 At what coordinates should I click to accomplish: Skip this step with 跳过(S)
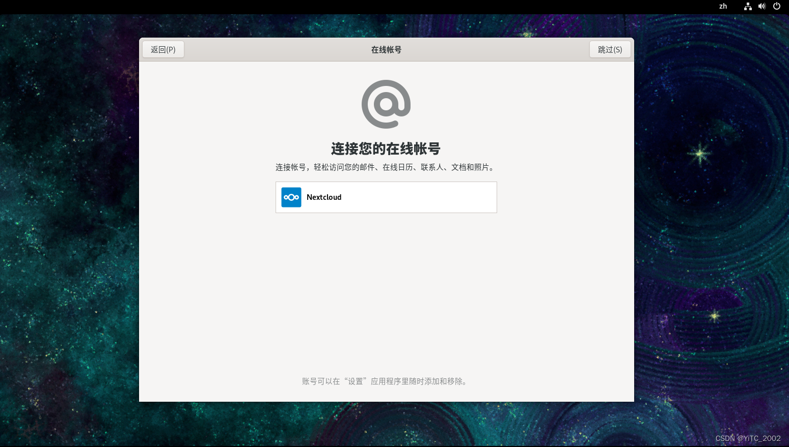(x=610, y=49)
